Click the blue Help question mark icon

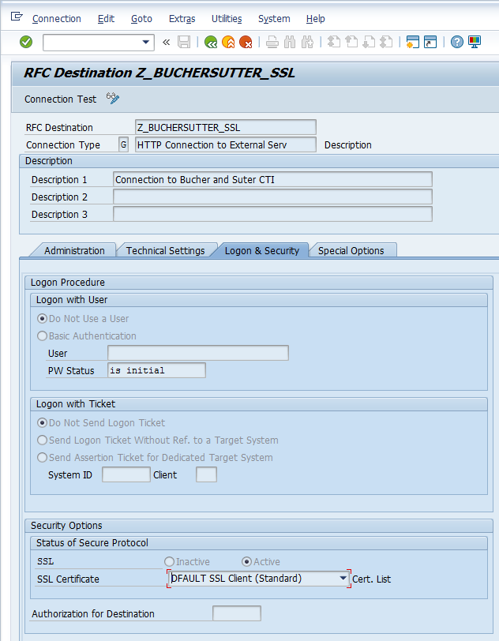tap(457, 42)
